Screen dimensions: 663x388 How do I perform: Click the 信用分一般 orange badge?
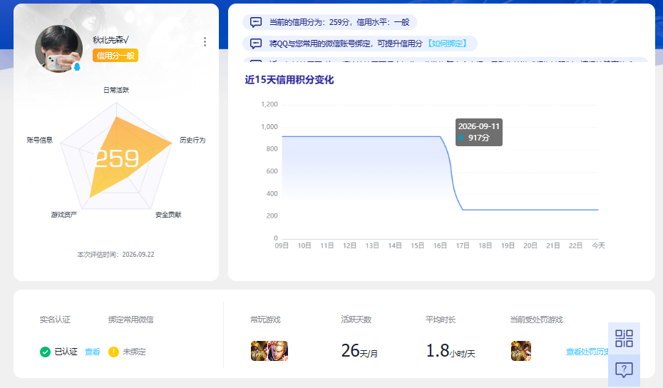[115, 56]
